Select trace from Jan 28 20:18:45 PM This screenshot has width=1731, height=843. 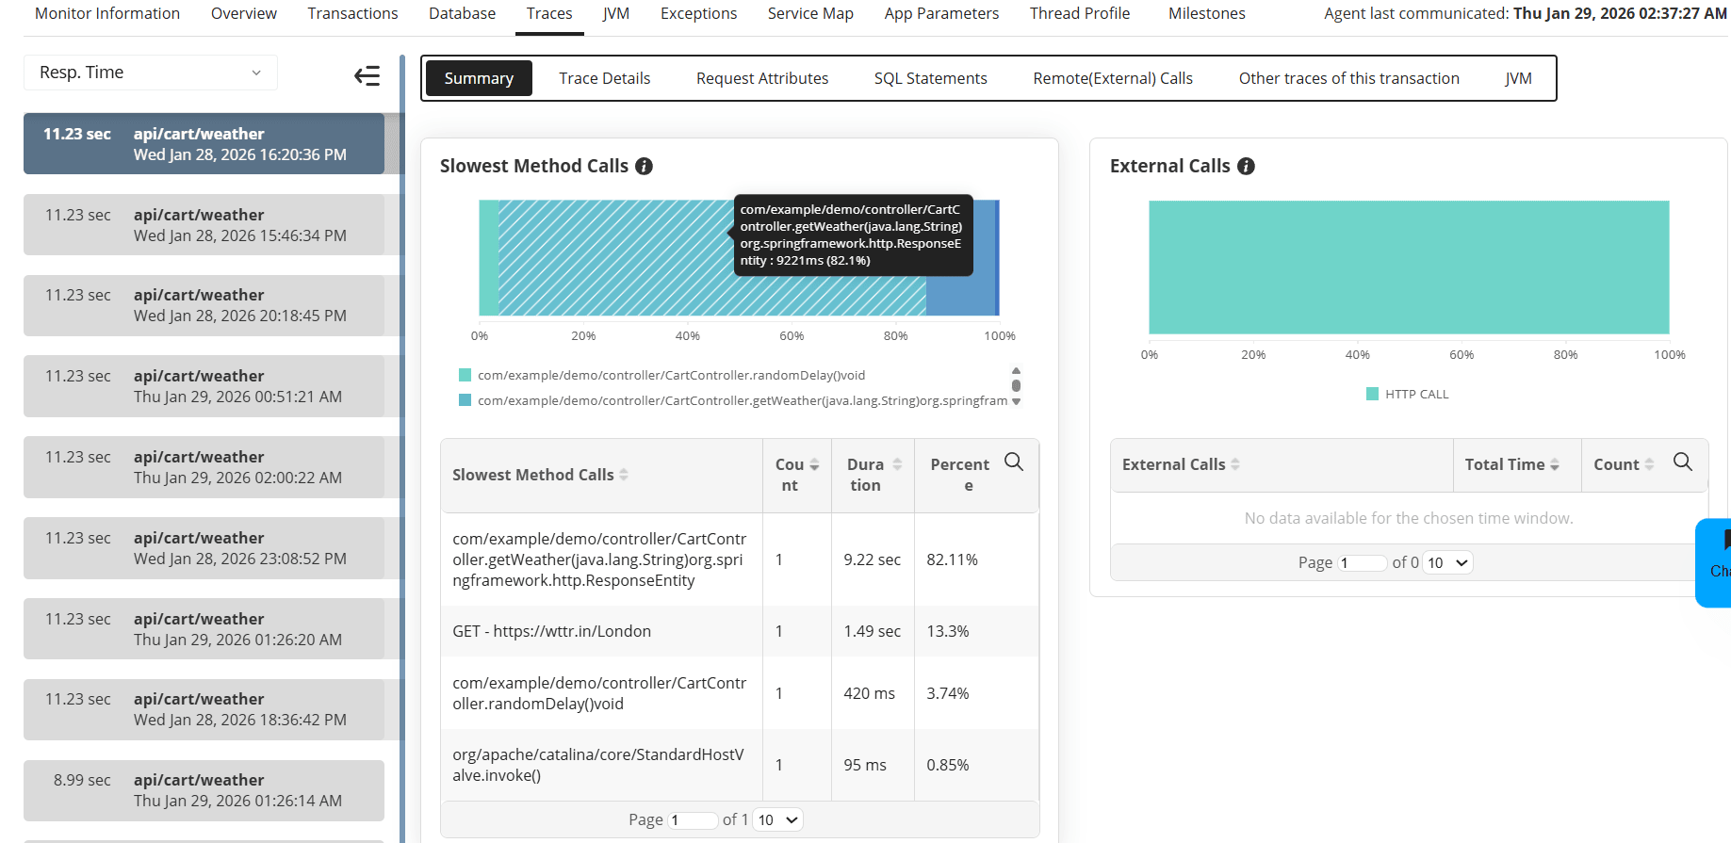click(204, 305)
